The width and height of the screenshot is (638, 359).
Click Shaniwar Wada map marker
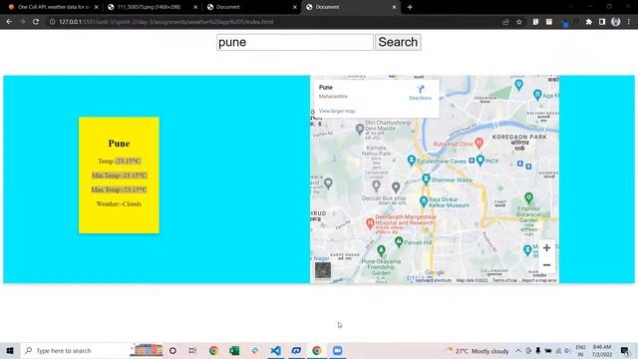click(426, 179)
